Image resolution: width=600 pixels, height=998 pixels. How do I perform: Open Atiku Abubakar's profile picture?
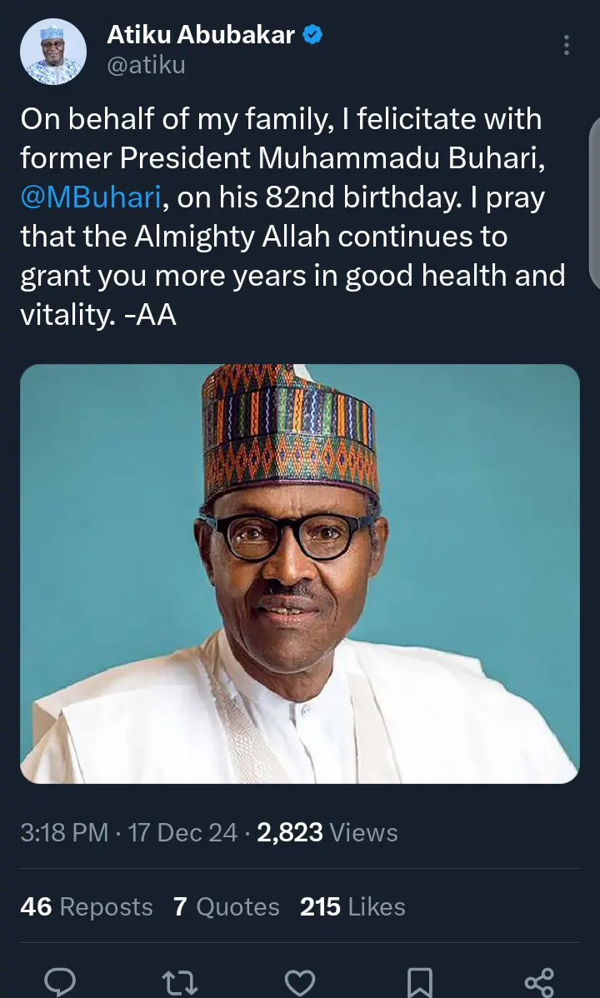pos(52,51)
